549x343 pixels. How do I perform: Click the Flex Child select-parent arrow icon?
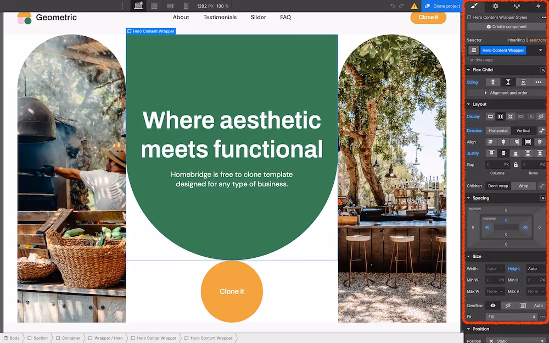pyautogui.click(x=543, y=70)
